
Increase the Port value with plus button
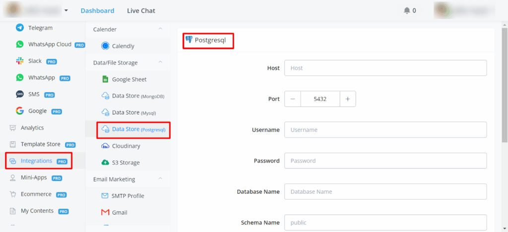pyautogui.click(x=347, y=99)
